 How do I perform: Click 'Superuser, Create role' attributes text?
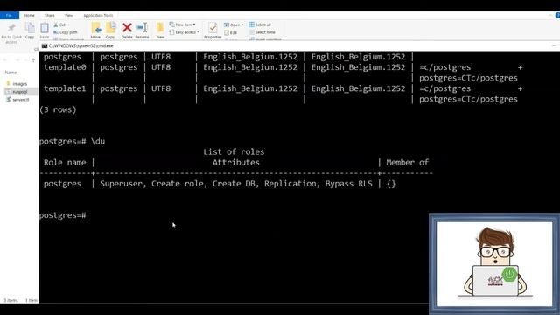pos(151,184)
